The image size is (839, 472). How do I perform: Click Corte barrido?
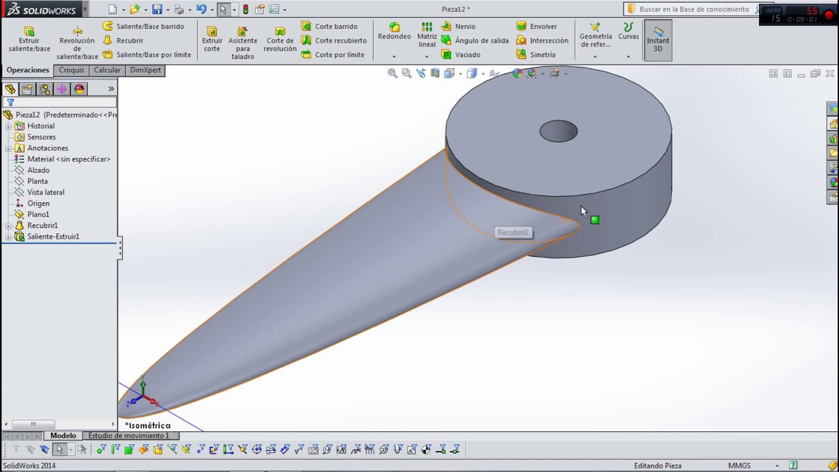(329, 26)
